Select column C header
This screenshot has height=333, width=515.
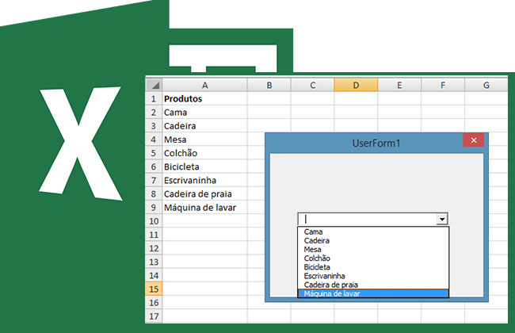[312, 85]
